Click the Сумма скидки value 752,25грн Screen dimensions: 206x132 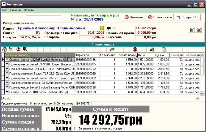point(61,122)
